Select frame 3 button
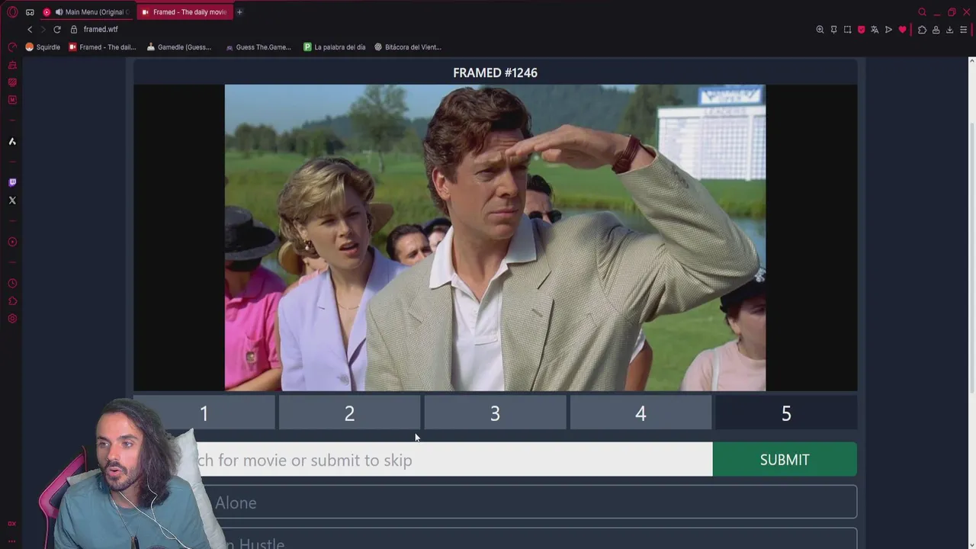This screenshot has width=976, height=549. 495,413
